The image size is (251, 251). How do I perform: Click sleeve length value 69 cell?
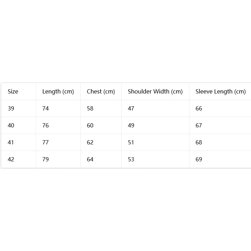pyautogui.click(x=220, y=159)
